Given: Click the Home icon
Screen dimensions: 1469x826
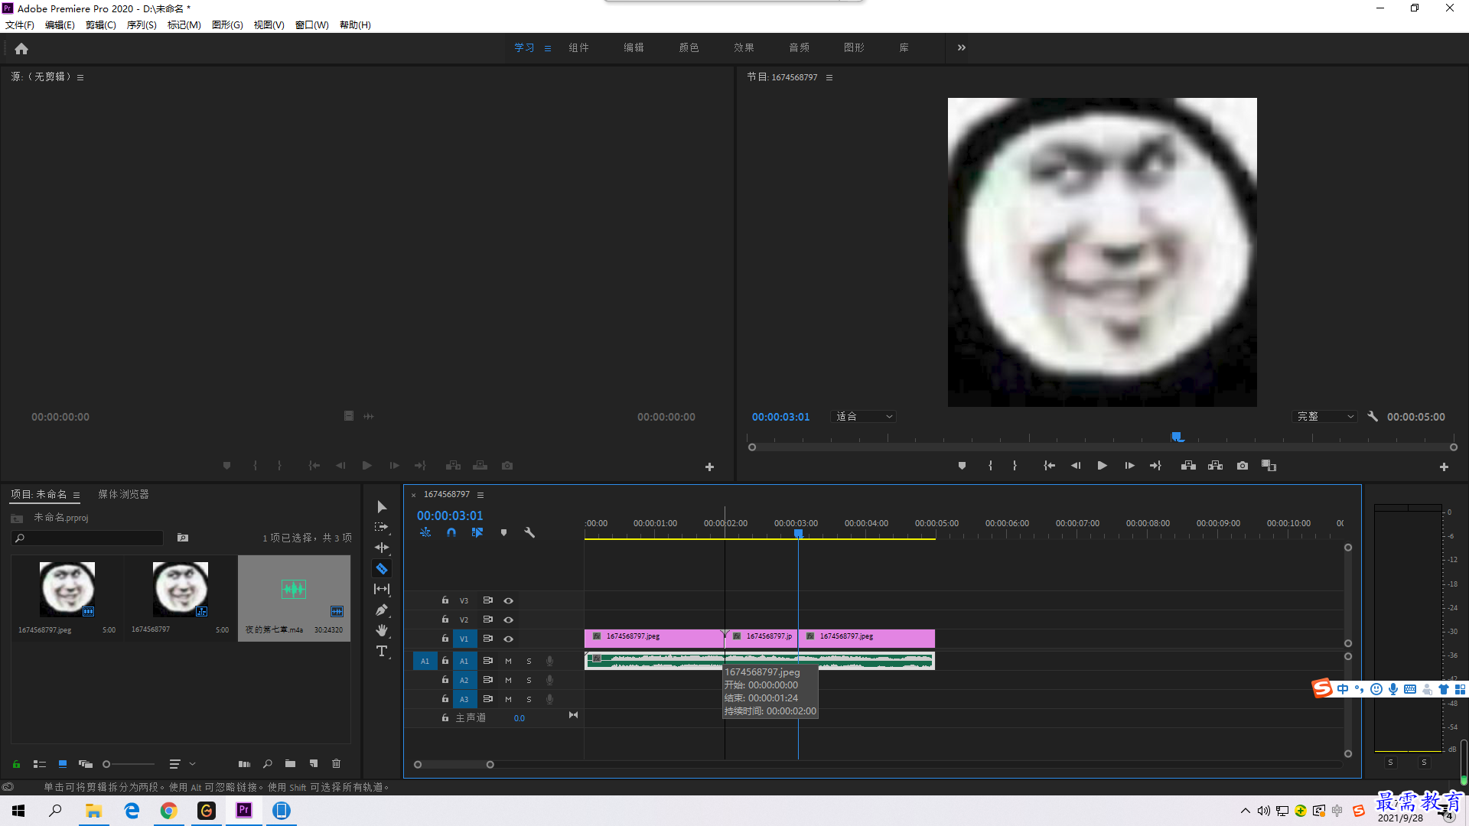Looking at the screenshot, I should pyautogui.click(x=21, y=49).
